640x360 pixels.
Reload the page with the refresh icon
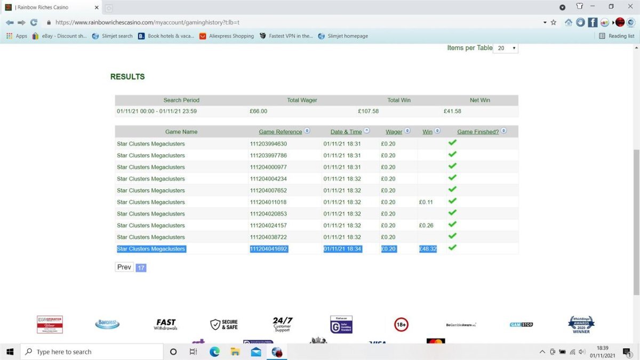pos(34,23)
